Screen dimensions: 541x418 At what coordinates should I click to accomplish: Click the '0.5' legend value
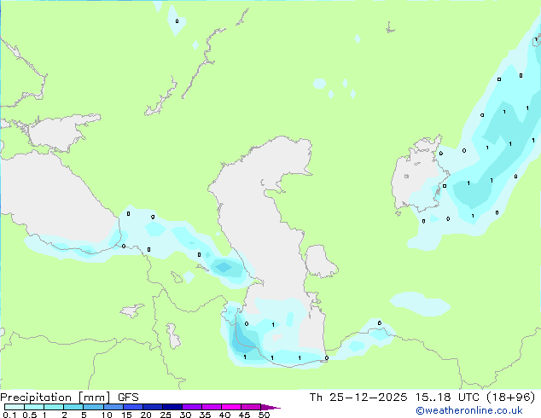[x=30, y=415]
